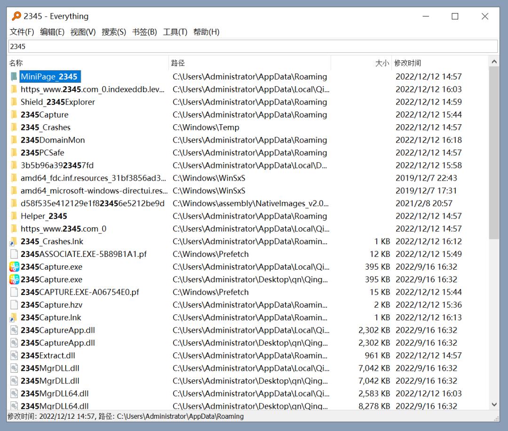Click 2345Capture.exe icon in AppData\Local row
508x431 pixels.
[14, 267]
